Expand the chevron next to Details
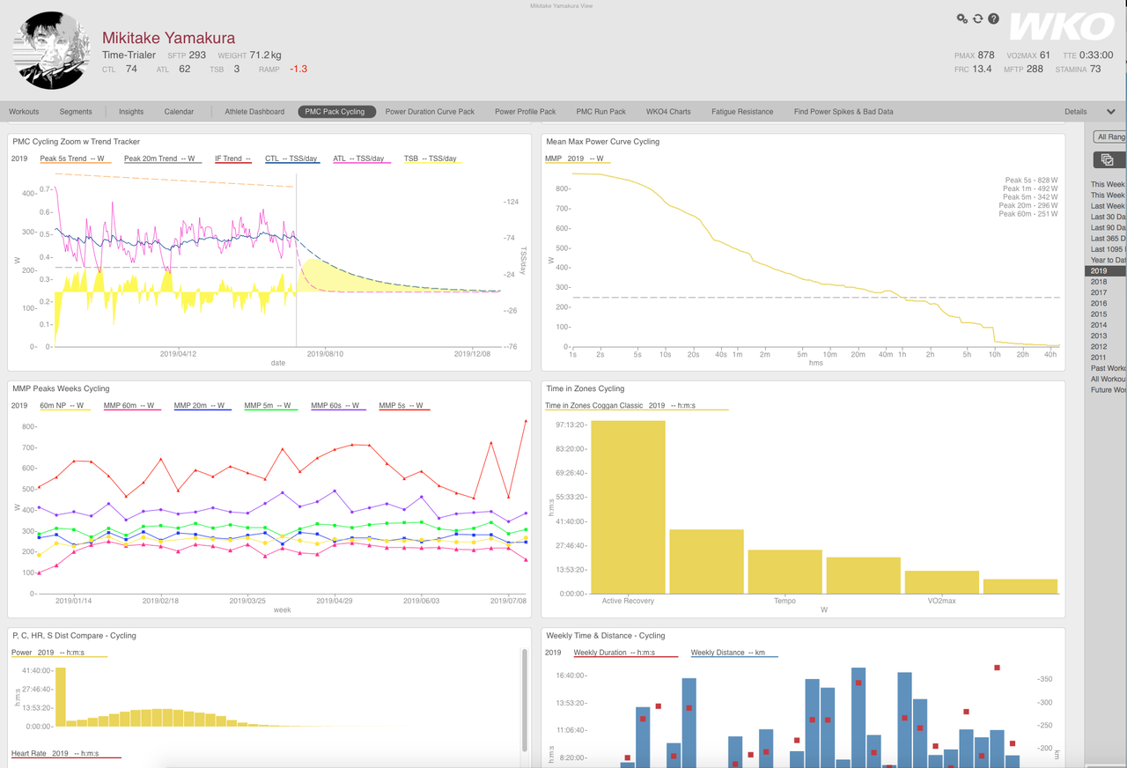Image resolution: width=1127 pixels, height=768 pixels. (x=1111, y=112)
